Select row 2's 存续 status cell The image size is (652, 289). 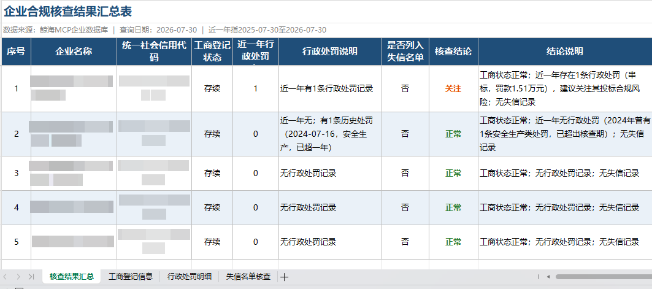[x=212, y=134]
